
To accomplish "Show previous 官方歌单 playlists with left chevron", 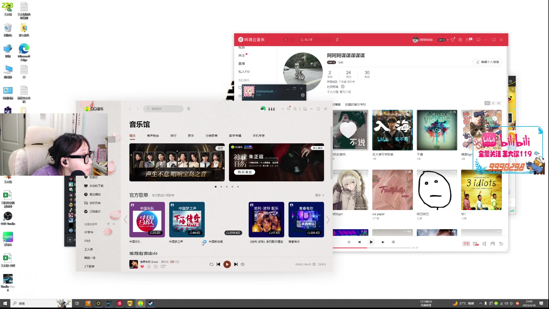I will (x=125, y=220).
